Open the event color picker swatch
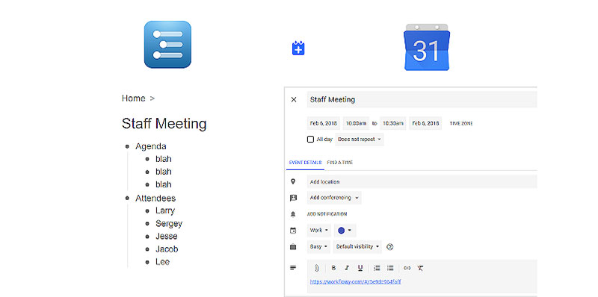The height and width of the screenshot is (297, 598). pyautogui.click(x=345, y=231)
